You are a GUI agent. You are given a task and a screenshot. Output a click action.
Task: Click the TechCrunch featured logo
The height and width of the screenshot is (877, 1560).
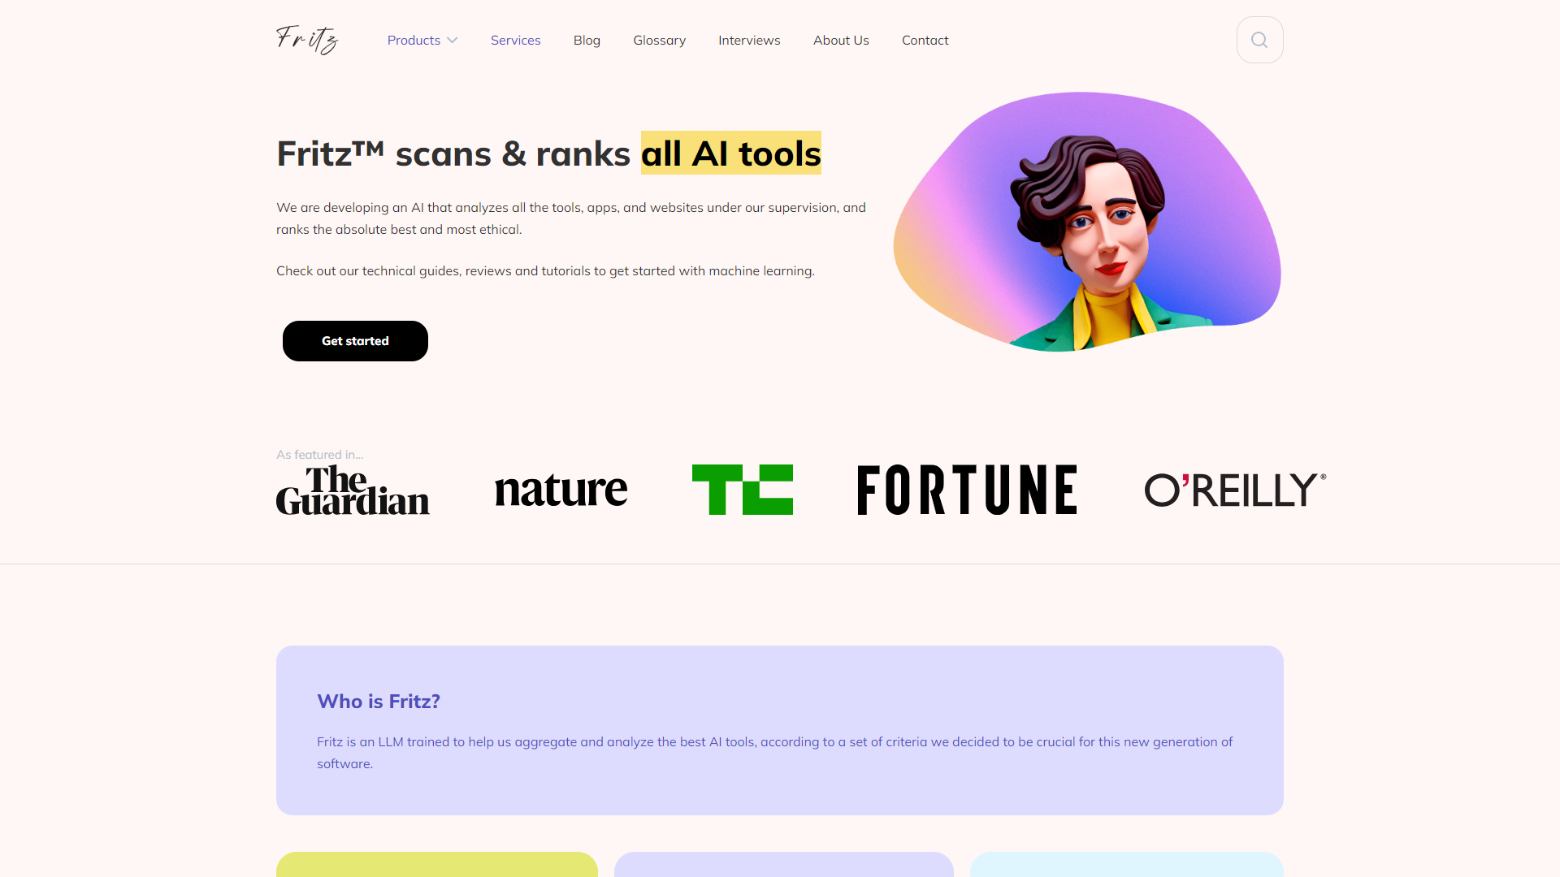pos(743,490)
